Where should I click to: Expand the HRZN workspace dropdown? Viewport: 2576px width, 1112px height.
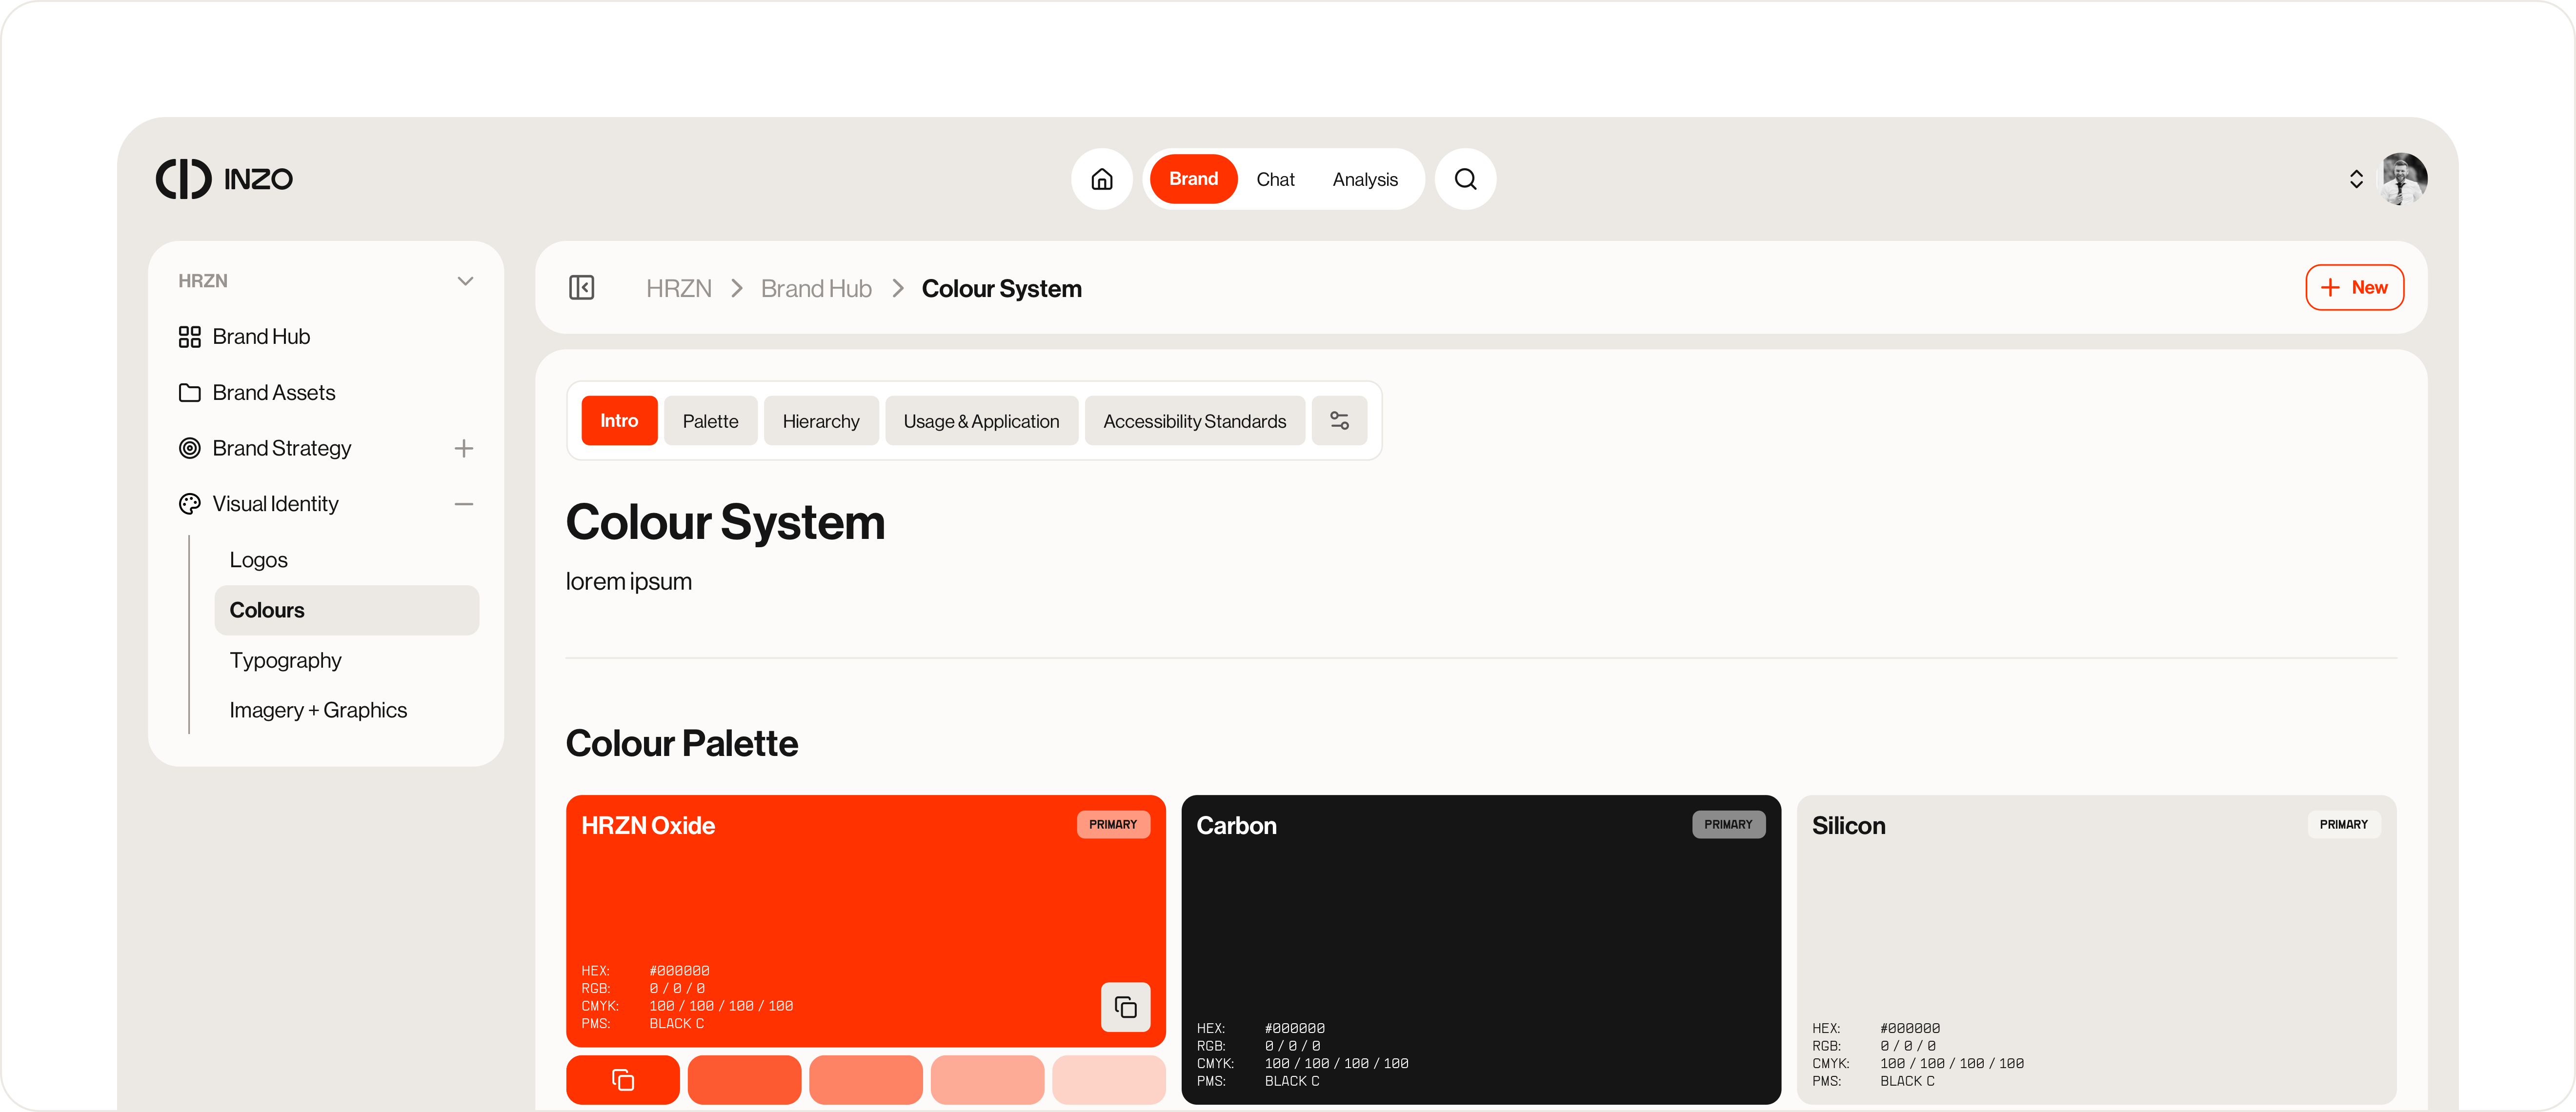[465, 280]
